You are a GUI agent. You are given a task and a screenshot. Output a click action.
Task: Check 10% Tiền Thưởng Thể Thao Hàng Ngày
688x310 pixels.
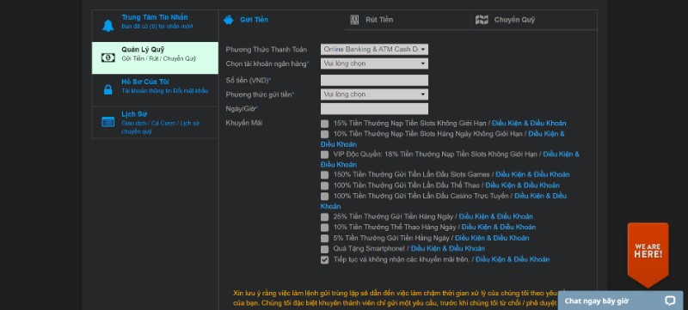tap(324, 228)
